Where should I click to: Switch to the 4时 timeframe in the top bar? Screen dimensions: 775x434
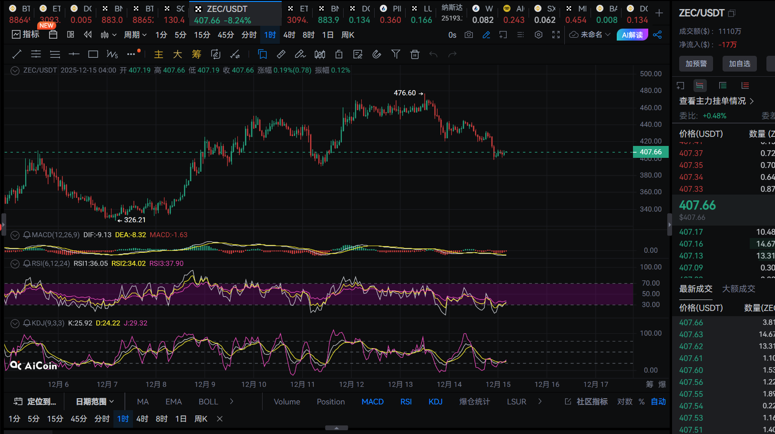pos(289,35)
